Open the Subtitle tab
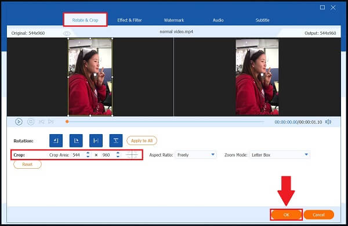The height and width of the screenshot is (226, 348). [x=262, y=20]
